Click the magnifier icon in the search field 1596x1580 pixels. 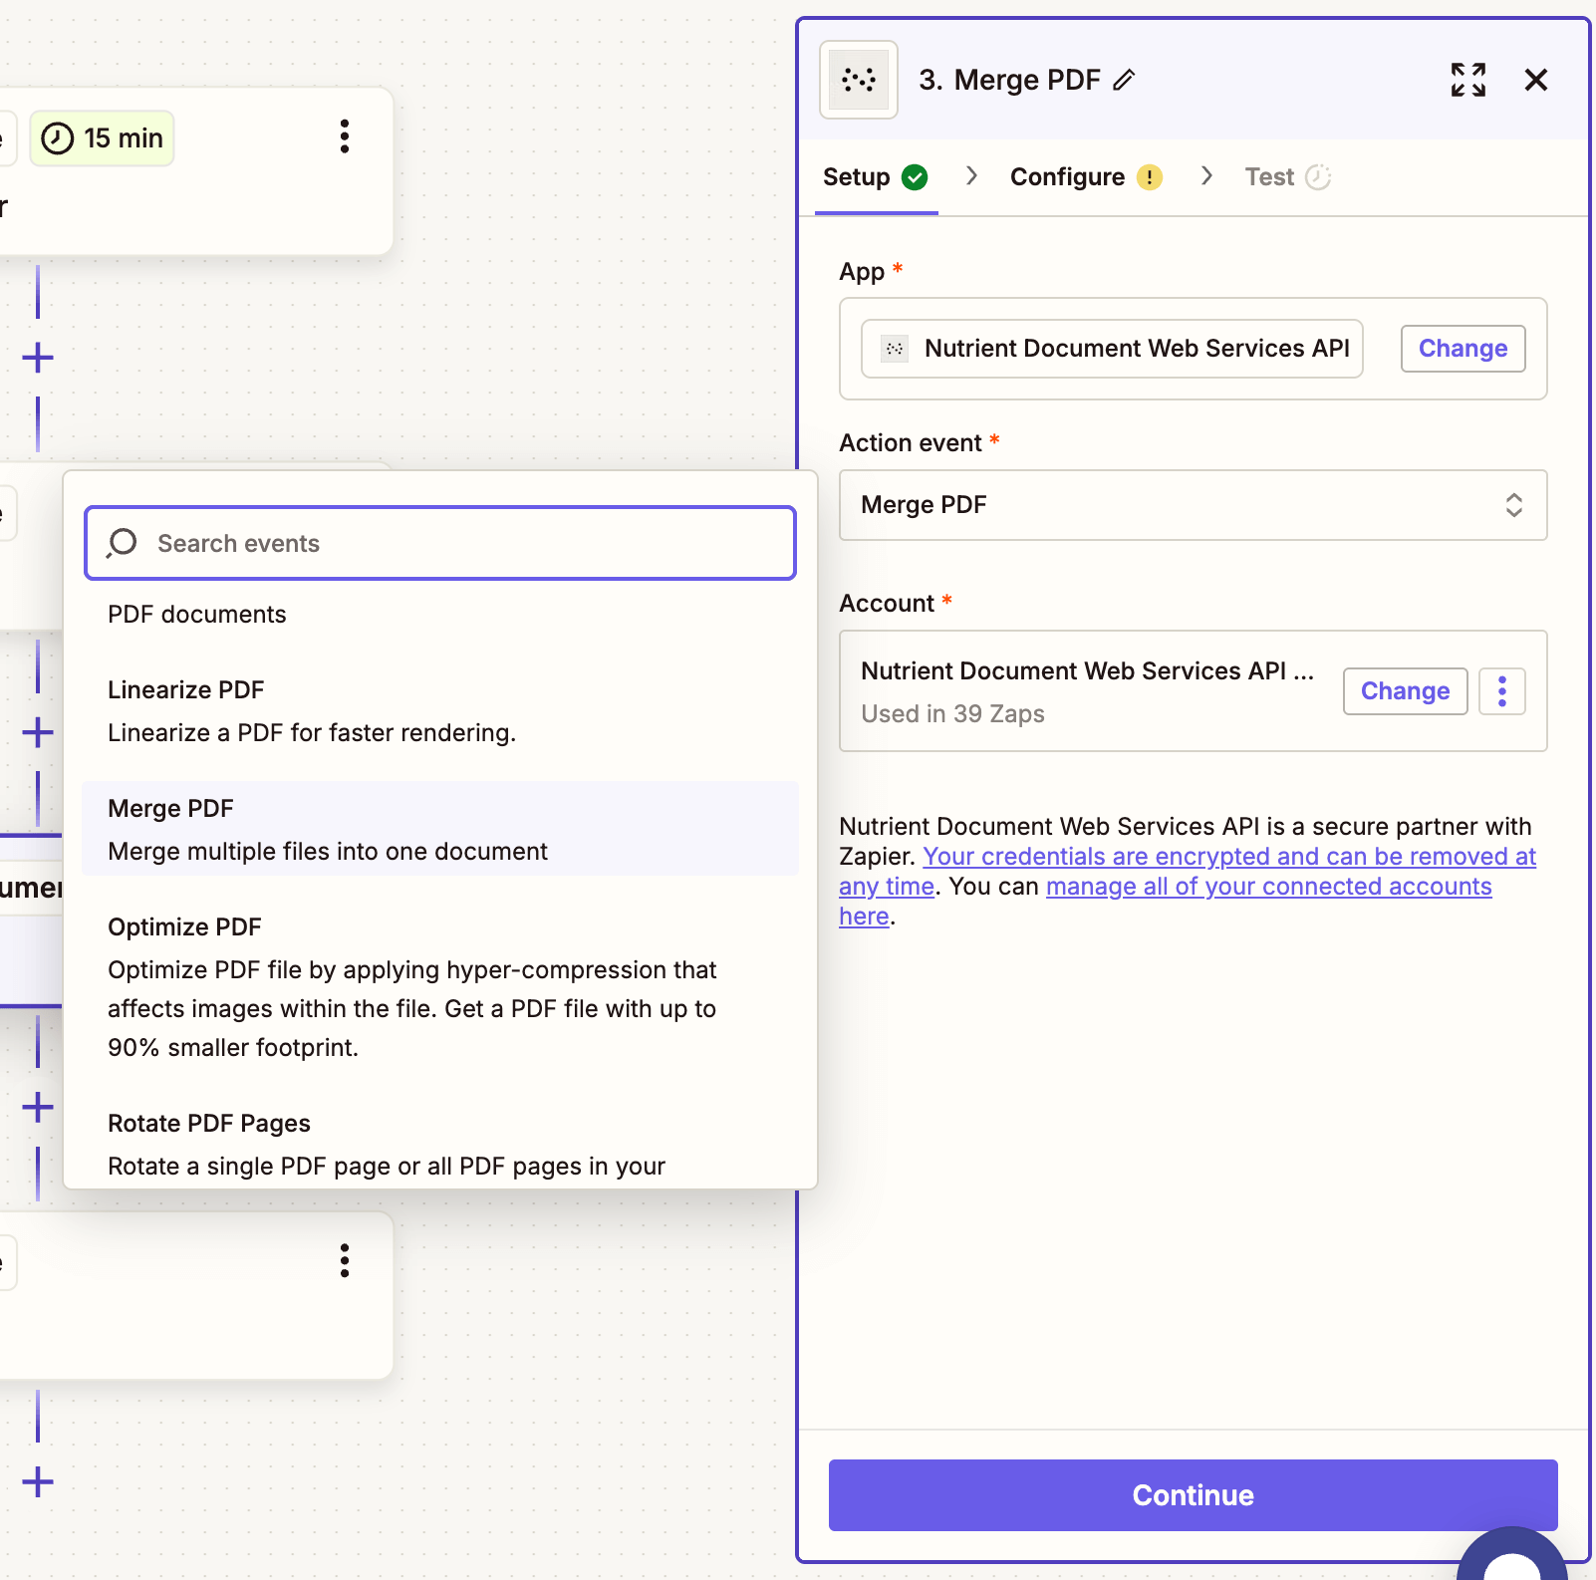[122, 543]
